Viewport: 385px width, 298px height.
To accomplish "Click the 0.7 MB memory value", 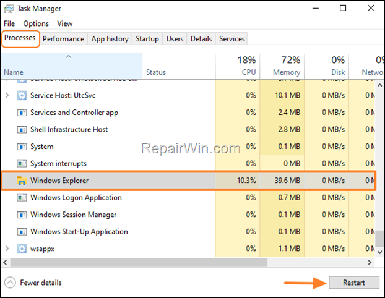I will [289, 198].
